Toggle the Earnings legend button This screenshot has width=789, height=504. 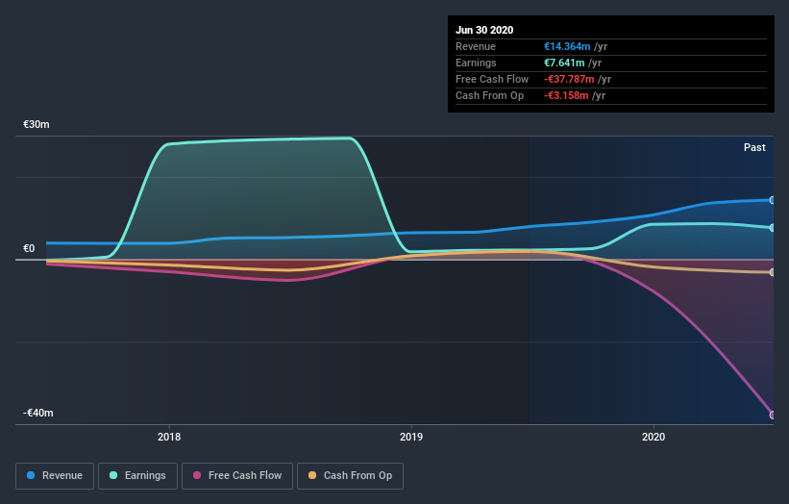(x=137, y=476)
